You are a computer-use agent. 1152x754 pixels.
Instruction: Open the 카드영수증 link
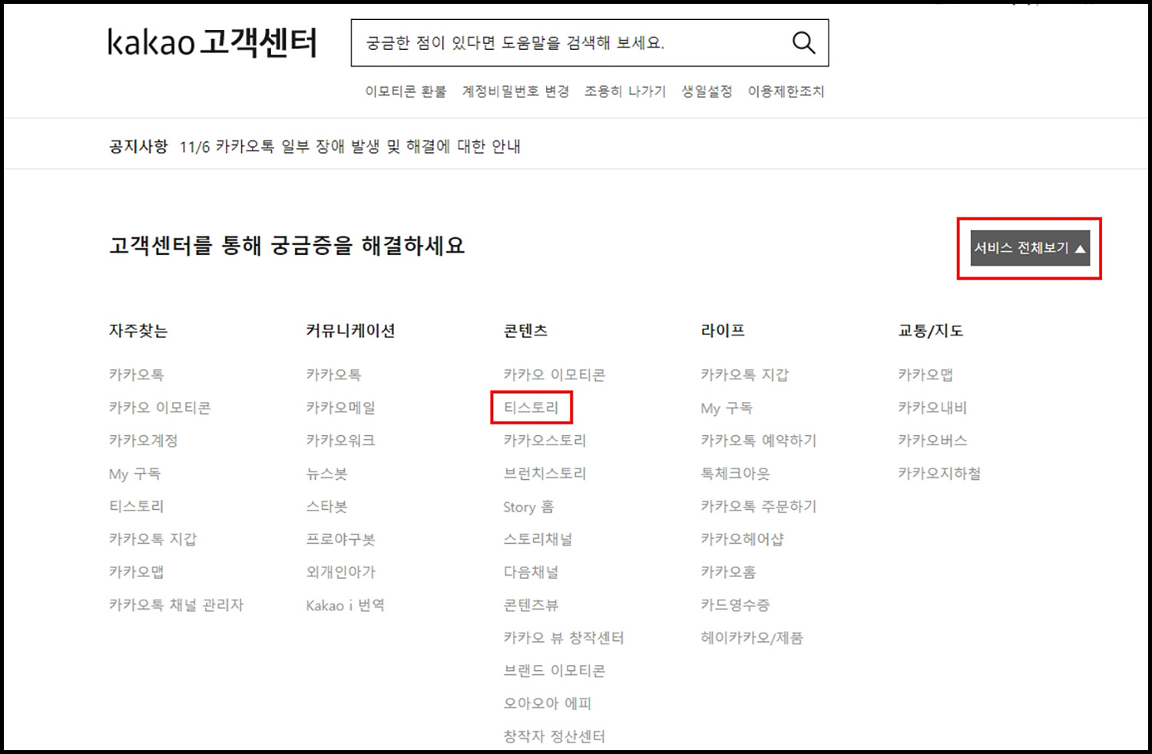point(736,605)
